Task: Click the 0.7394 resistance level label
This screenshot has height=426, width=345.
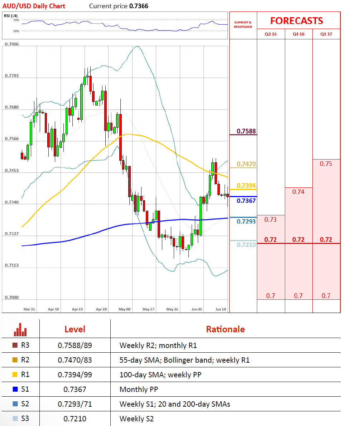Action: coord(246,186)
